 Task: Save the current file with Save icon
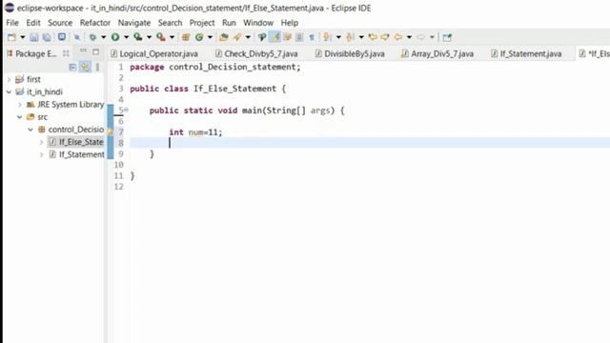click(34, 37)
